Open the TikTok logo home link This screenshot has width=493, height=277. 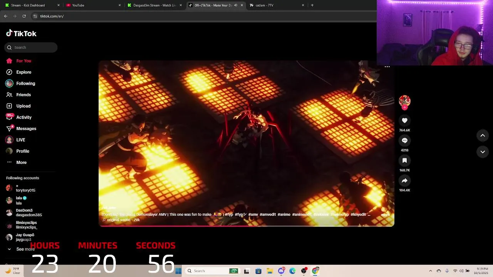tap(21, 33)
